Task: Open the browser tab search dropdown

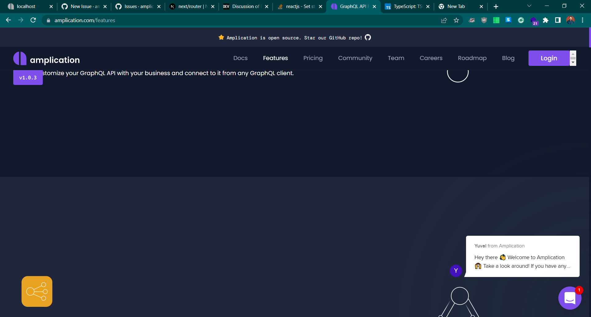Action: click(529, 6)
